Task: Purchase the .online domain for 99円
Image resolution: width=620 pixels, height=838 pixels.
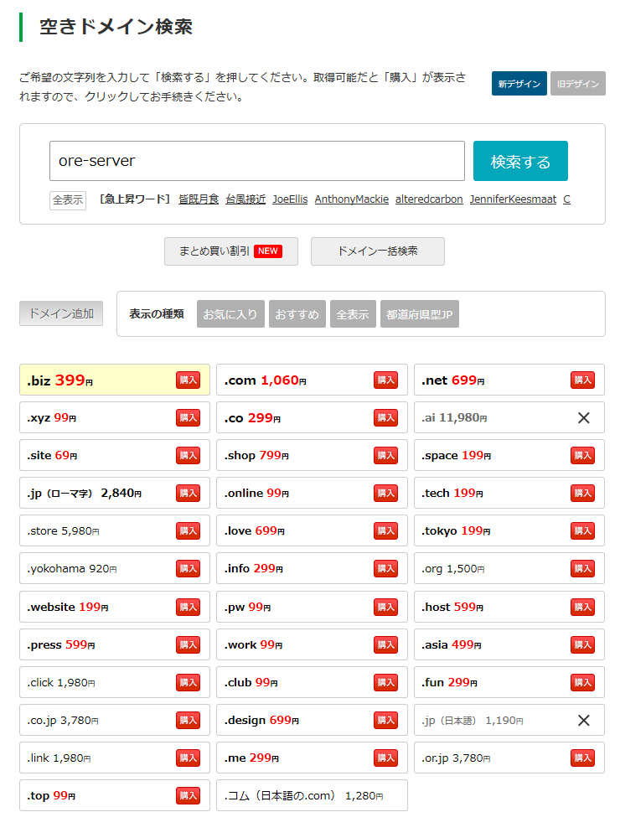Action: tap(385, 493)
